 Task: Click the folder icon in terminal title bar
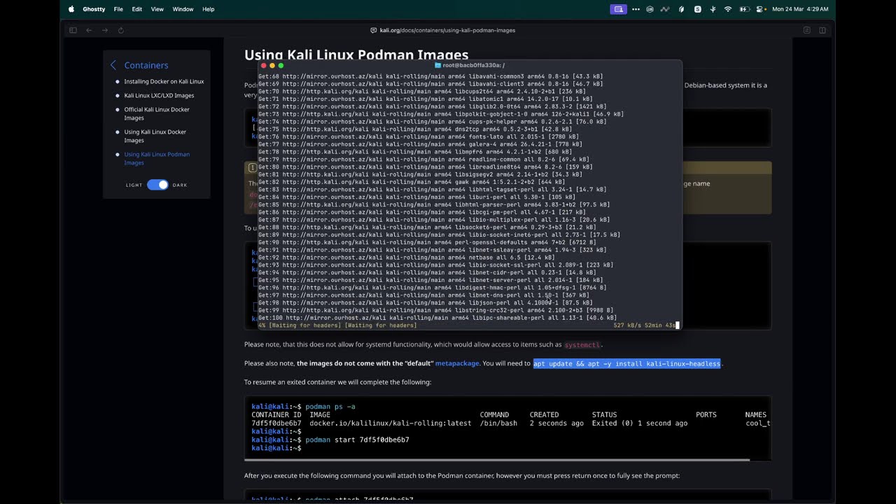[x=438, y=65]
